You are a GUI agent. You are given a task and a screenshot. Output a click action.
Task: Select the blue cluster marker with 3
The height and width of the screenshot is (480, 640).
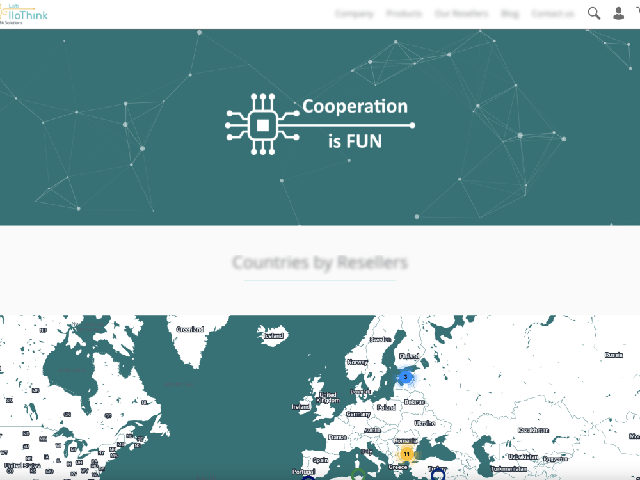[406, 377]
